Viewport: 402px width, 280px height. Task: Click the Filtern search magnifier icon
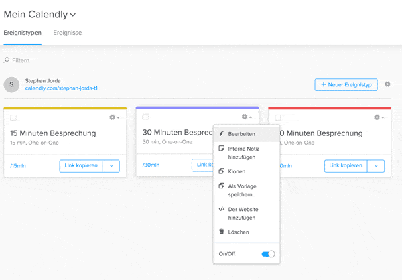[x=7, y=60]
